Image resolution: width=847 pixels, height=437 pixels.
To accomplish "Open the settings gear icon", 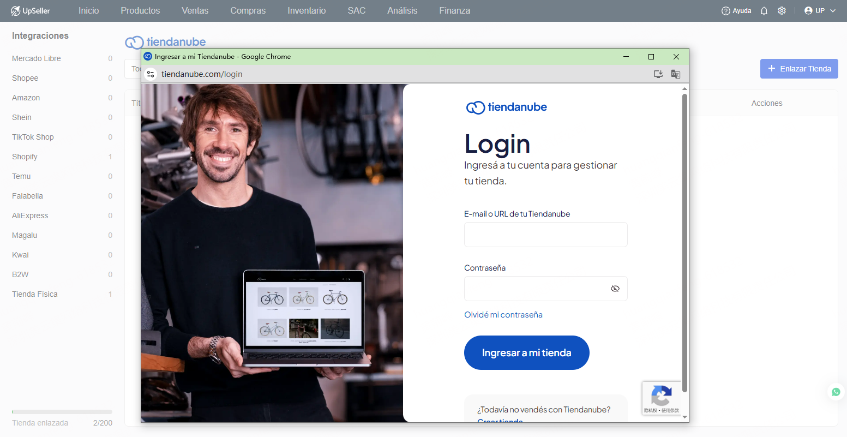I will click(x=782, y=11).
